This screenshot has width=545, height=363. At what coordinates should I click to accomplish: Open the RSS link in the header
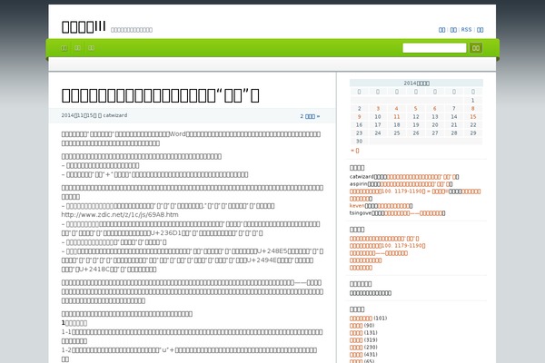point(466,30)
